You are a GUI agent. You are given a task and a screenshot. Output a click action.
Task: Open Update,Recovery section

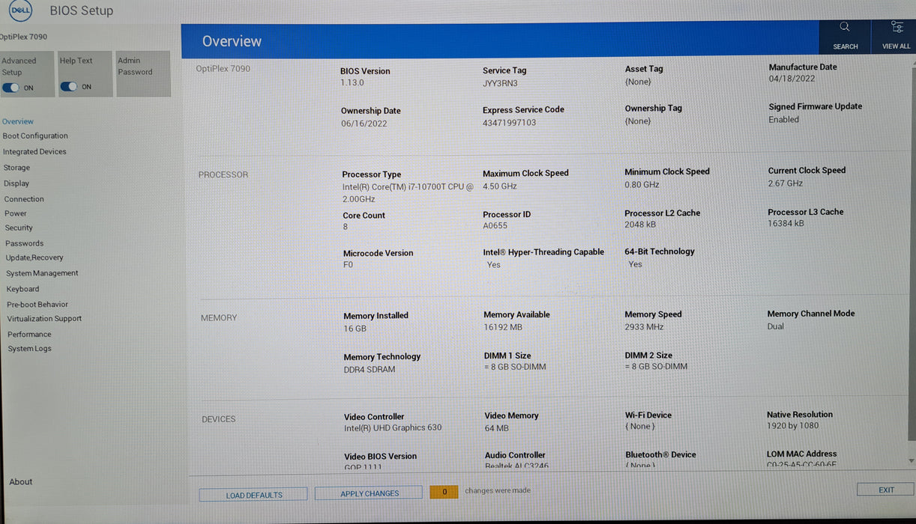coord(34,258)
